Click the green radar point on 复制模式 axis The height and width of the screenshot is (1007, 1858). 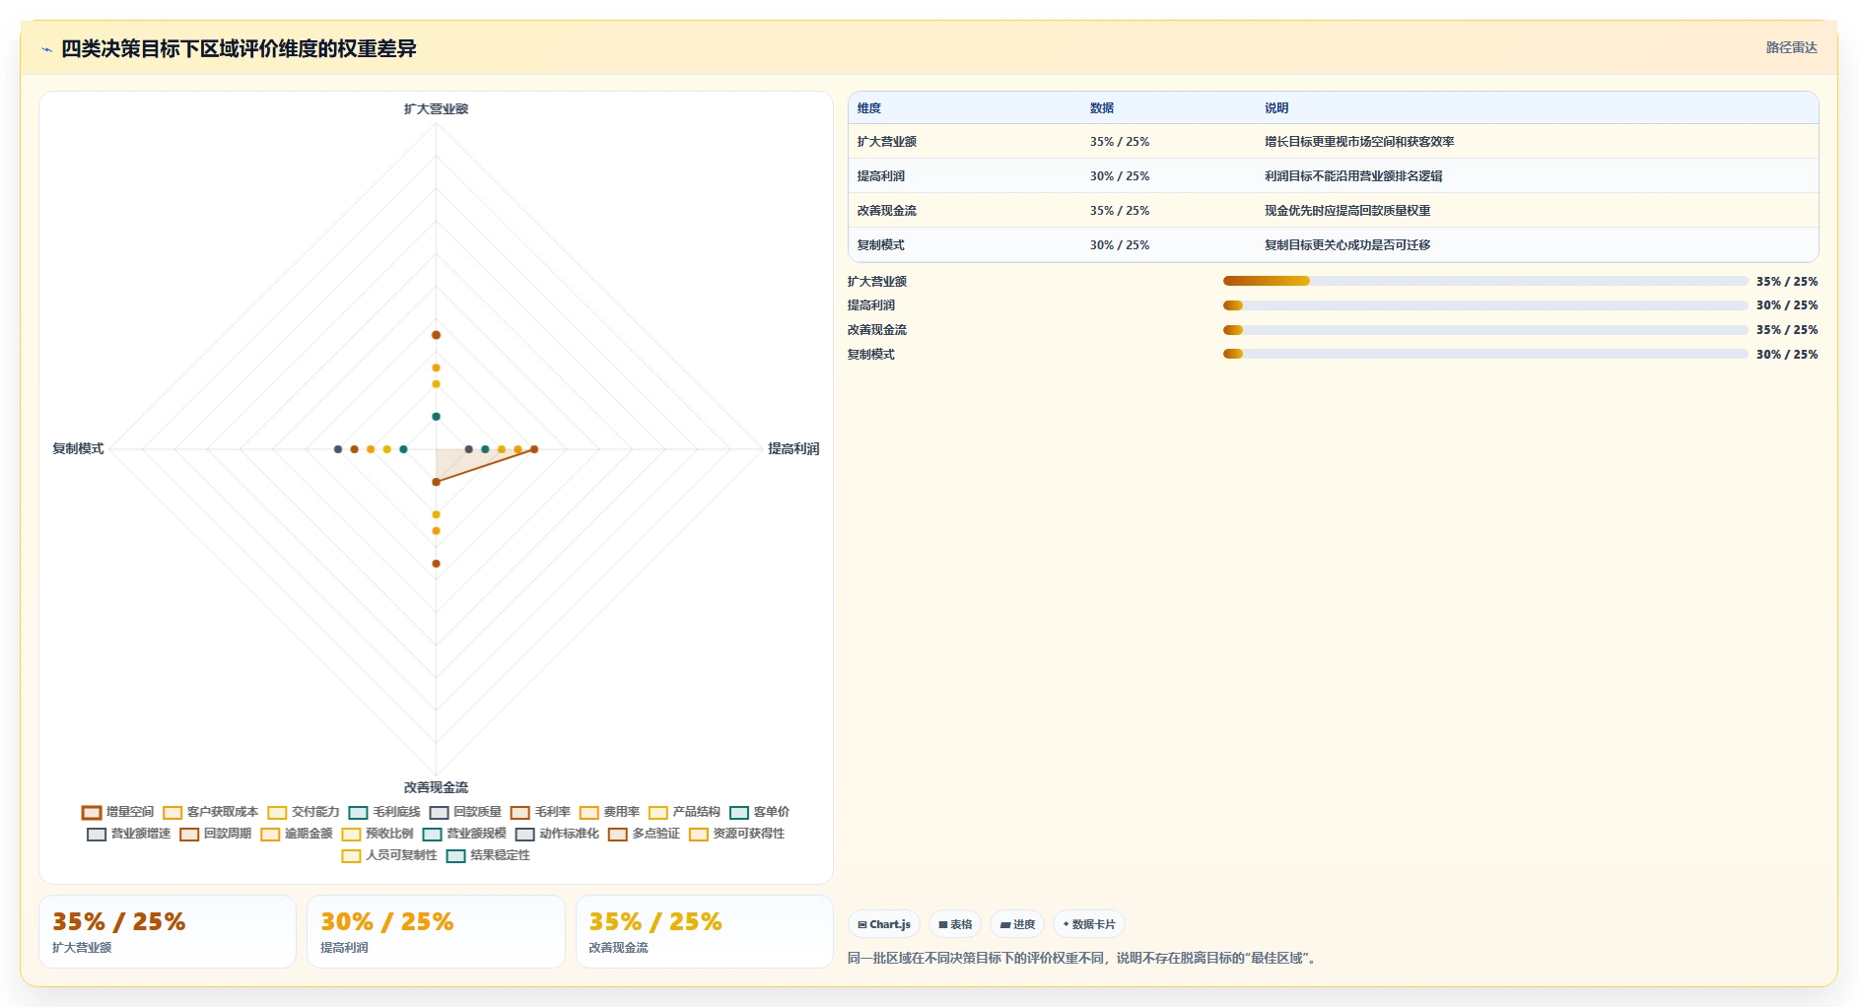[x=403, y=449]
